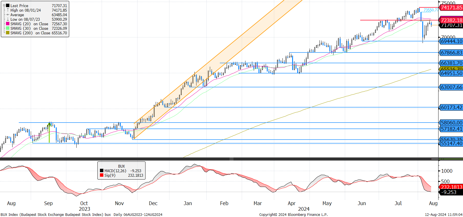Click the blue 66381.70 level tag
463x217 pixels.
(451, 63)
